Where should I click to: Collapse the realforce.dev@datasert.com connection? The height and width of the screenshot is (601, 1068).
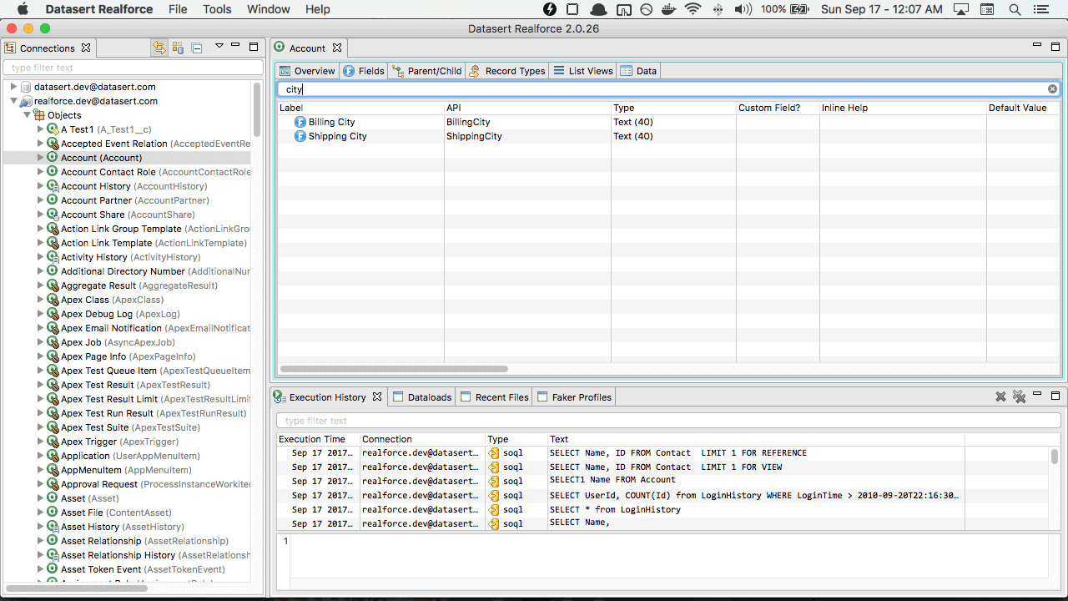[x=13, y=101]
